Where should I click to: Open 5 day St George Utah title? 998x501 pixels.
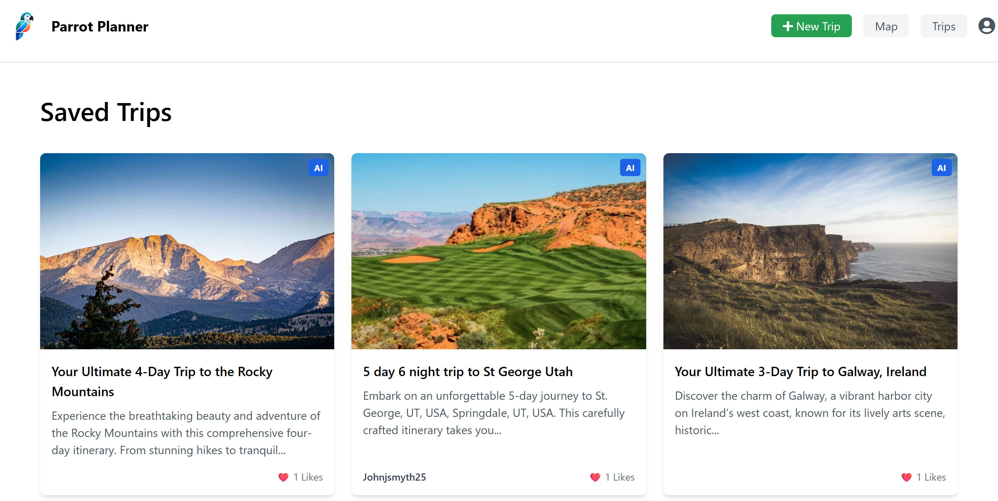[x=467, y=372]
